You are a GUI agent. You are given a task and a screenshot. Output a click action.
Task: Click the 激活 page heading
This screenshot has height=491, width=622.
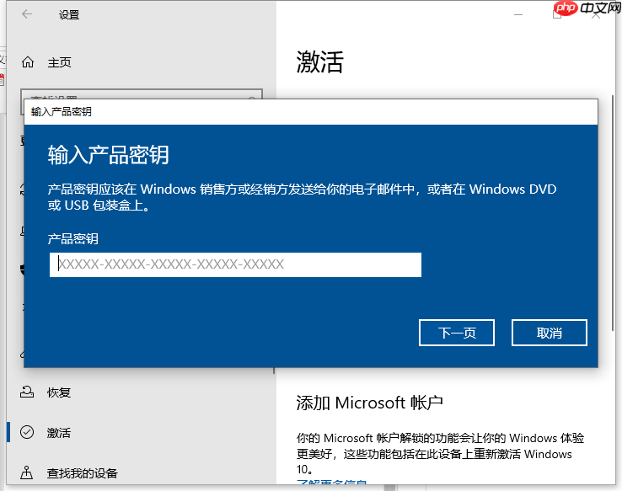[x=319, y=61]
